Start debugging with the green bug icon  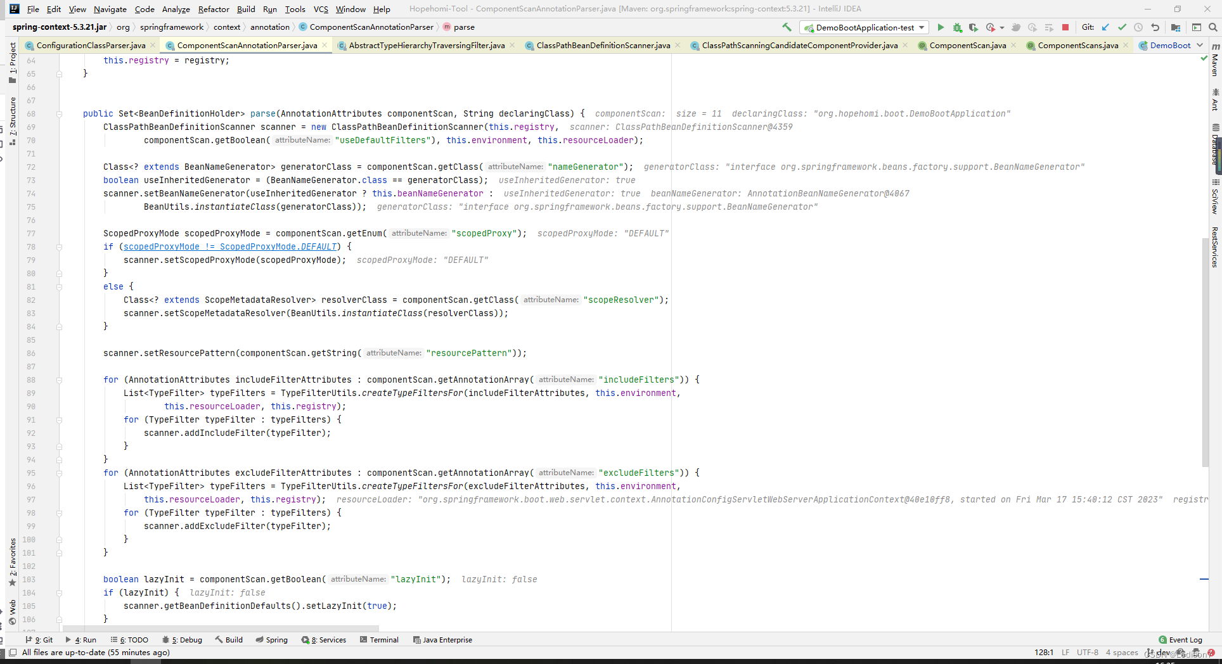[957, 27]
